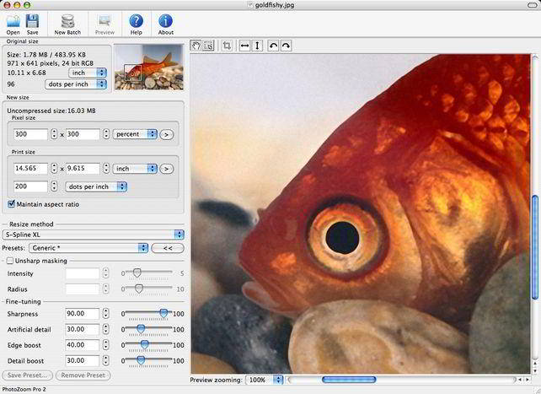Show About information
Viewport: 541px width, 394px height.
(166, 21)
